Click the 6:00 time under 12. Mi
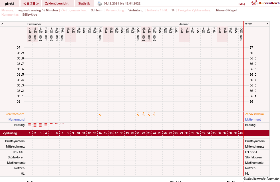The width and height of the screenshot is (280, 182). 241,38
